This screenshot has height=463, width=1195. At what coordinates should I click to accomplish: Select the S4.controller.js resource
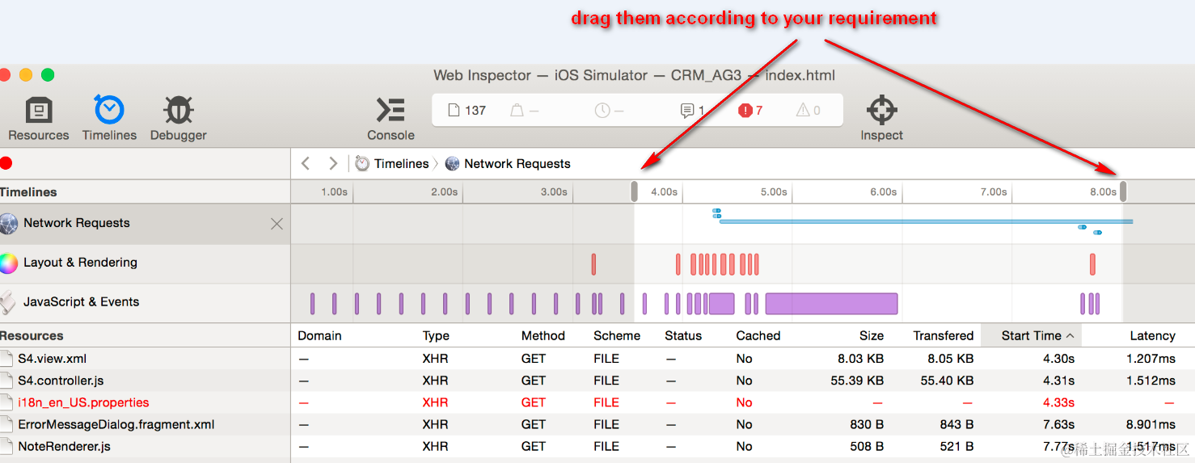point(61,381)
